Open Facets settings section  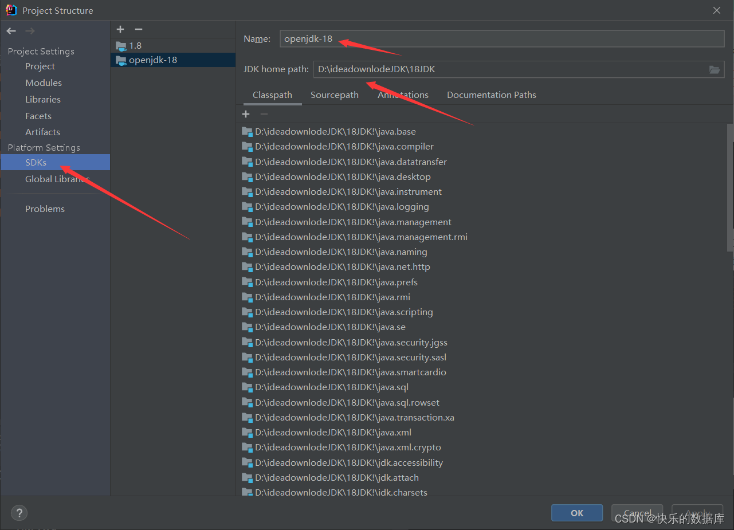click(38, 116)
